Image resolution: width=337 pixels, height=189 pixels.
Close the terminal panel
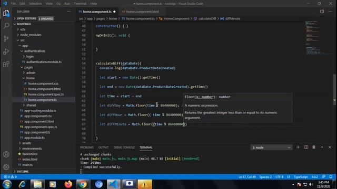click(330, 147)
